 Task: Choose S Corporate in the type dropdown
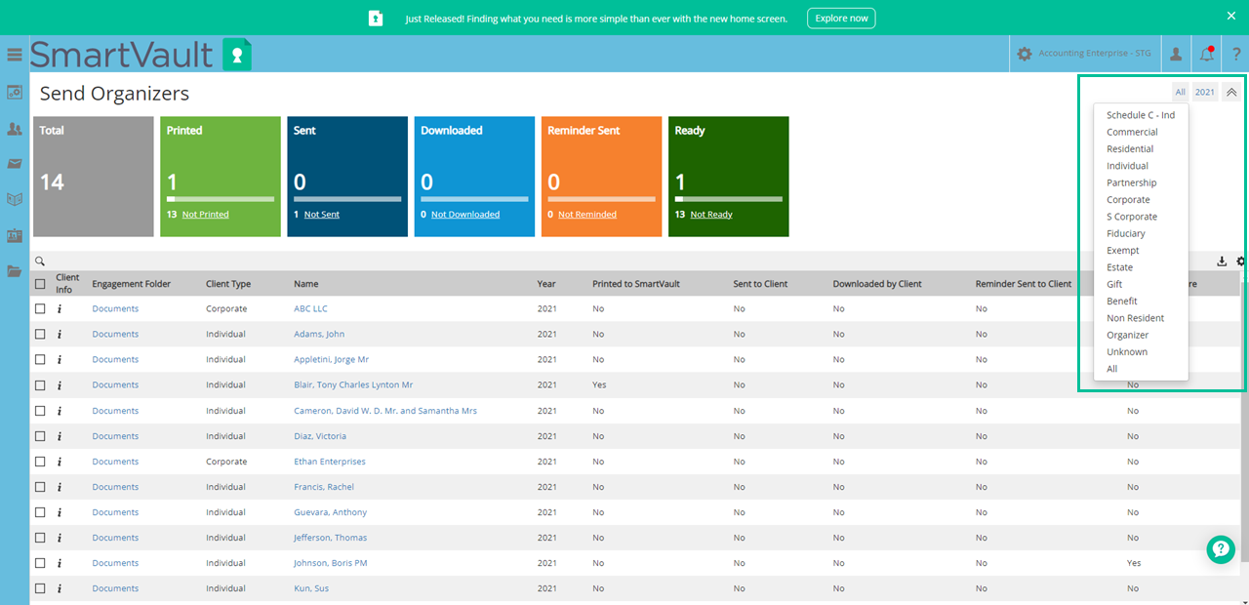pyautogui.click(x=1131, y=216)
